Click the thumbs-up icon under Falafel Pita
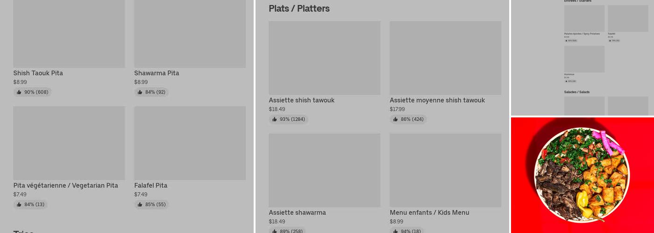 (x=140, y=205)
